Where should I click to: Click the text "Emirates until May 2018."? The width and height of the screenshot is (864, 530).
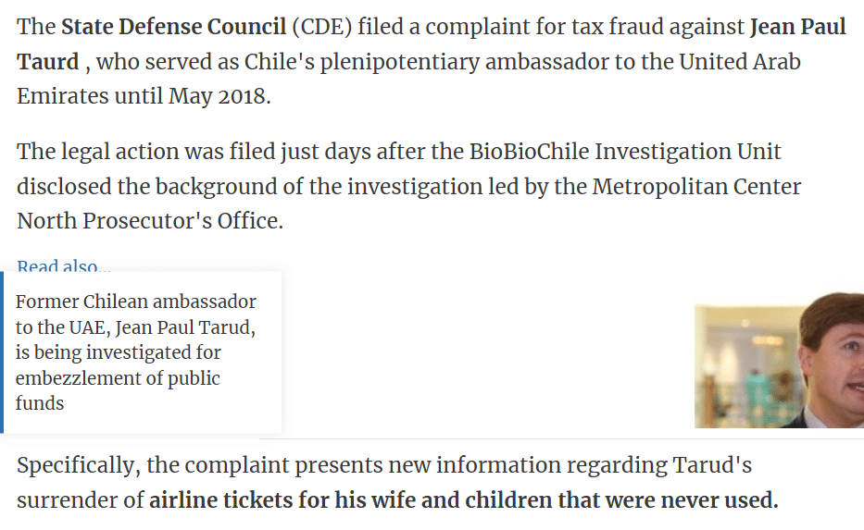click(x=144, y=97)
